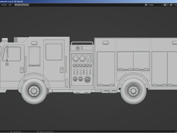Select the rear wheel of the fire truck

click(x=133, y=91)
